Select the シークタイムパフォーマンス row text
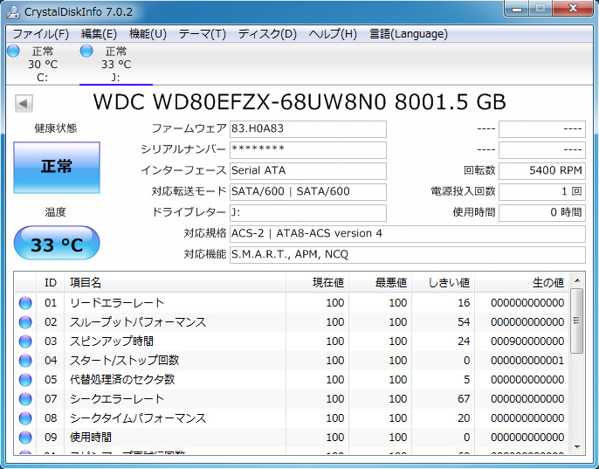The height and width of the screenshot is (469, 599). pyautogui.click(x=138, y=418)
